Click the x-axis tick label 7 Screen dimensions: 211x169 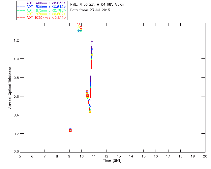click(45, 156)
